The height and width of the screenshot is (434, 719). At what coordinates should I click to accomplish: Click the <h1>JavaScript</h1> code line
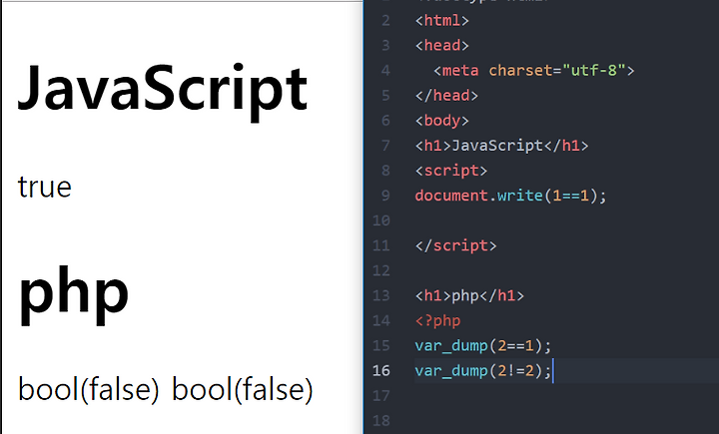(501, 146)
